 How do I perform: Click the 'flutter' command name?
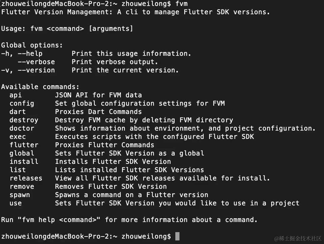click(x=24, y=145)
